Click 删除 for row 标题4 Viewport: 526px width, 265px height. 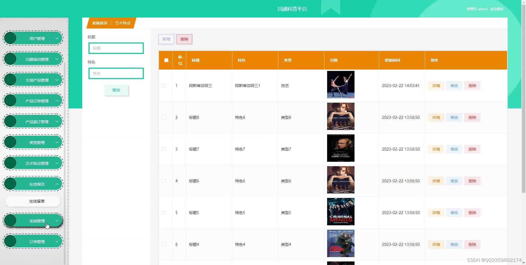pos(472,244)
